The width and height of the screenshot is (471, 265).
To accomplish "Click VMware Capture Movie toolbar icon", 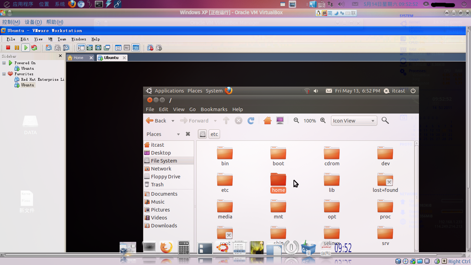I will coord(150,48).
